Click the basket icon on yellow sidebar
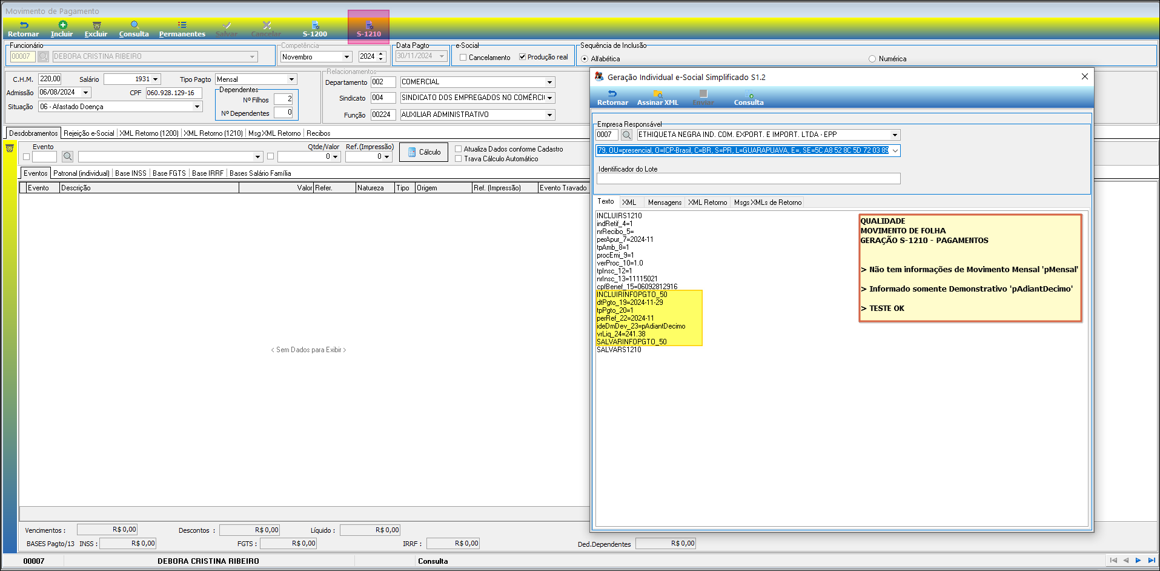The image size is (1160, 571). (10, 148)
